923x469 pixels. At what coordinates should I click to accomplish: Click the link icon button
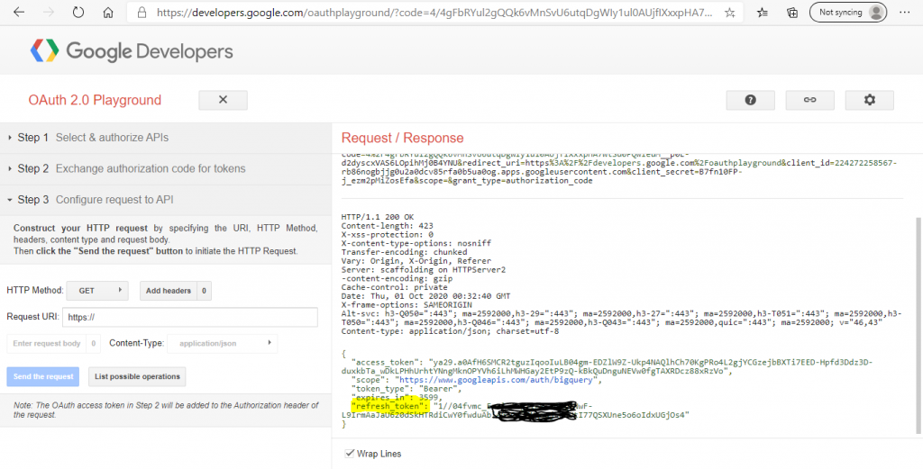tap(810, 100)
